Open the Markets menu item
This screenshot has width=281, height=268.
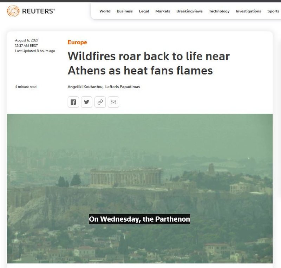(x=163, y=11)
